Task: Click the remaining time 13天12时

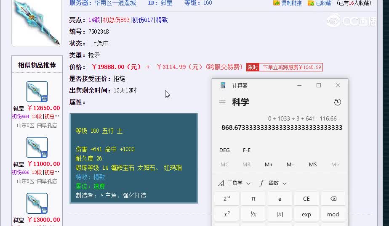Action: tap(125, 91)
